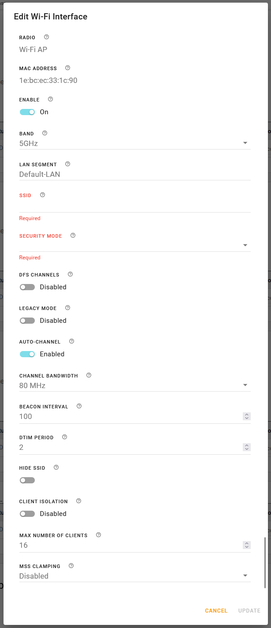Click the Update button
This screenshot has height=628, width=271.
pyautogui.click(x=249, y=611)
